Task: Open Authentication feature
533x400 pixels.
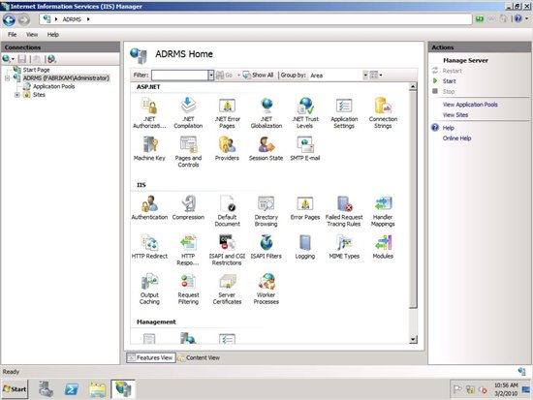Action: point(149,207)
